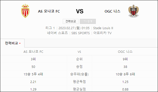This screenshot has width=158, height=92.
Task: Click OGC 니스 column header in table
Action: point(125,52)
